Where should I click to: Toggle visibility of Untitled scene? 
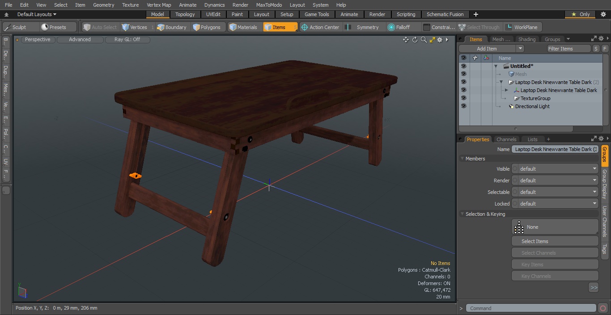[x=463, y=66]
